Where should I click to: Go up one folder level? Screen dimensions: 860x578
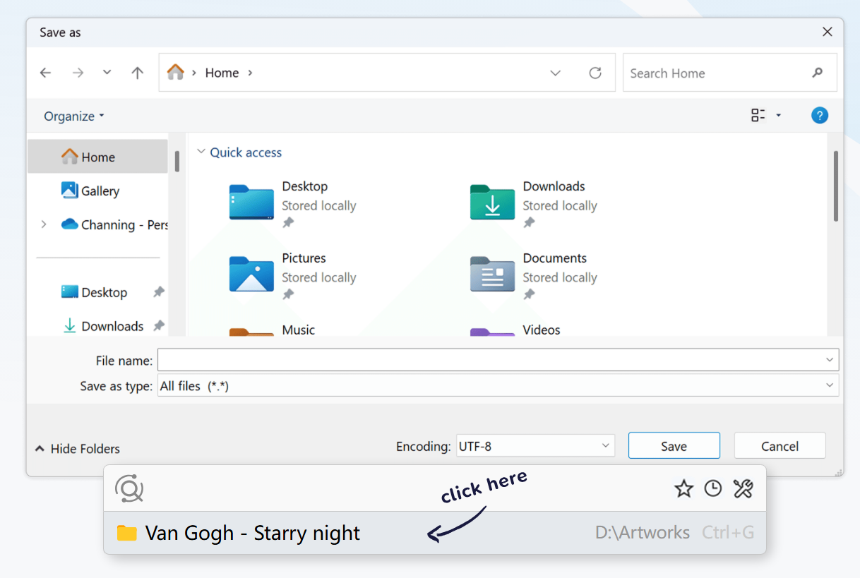[x=137, y=72]
